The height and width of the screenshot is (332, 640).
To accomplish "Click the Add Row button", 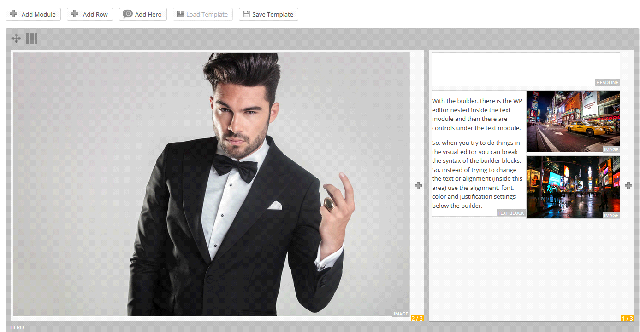I will [90, 14].
